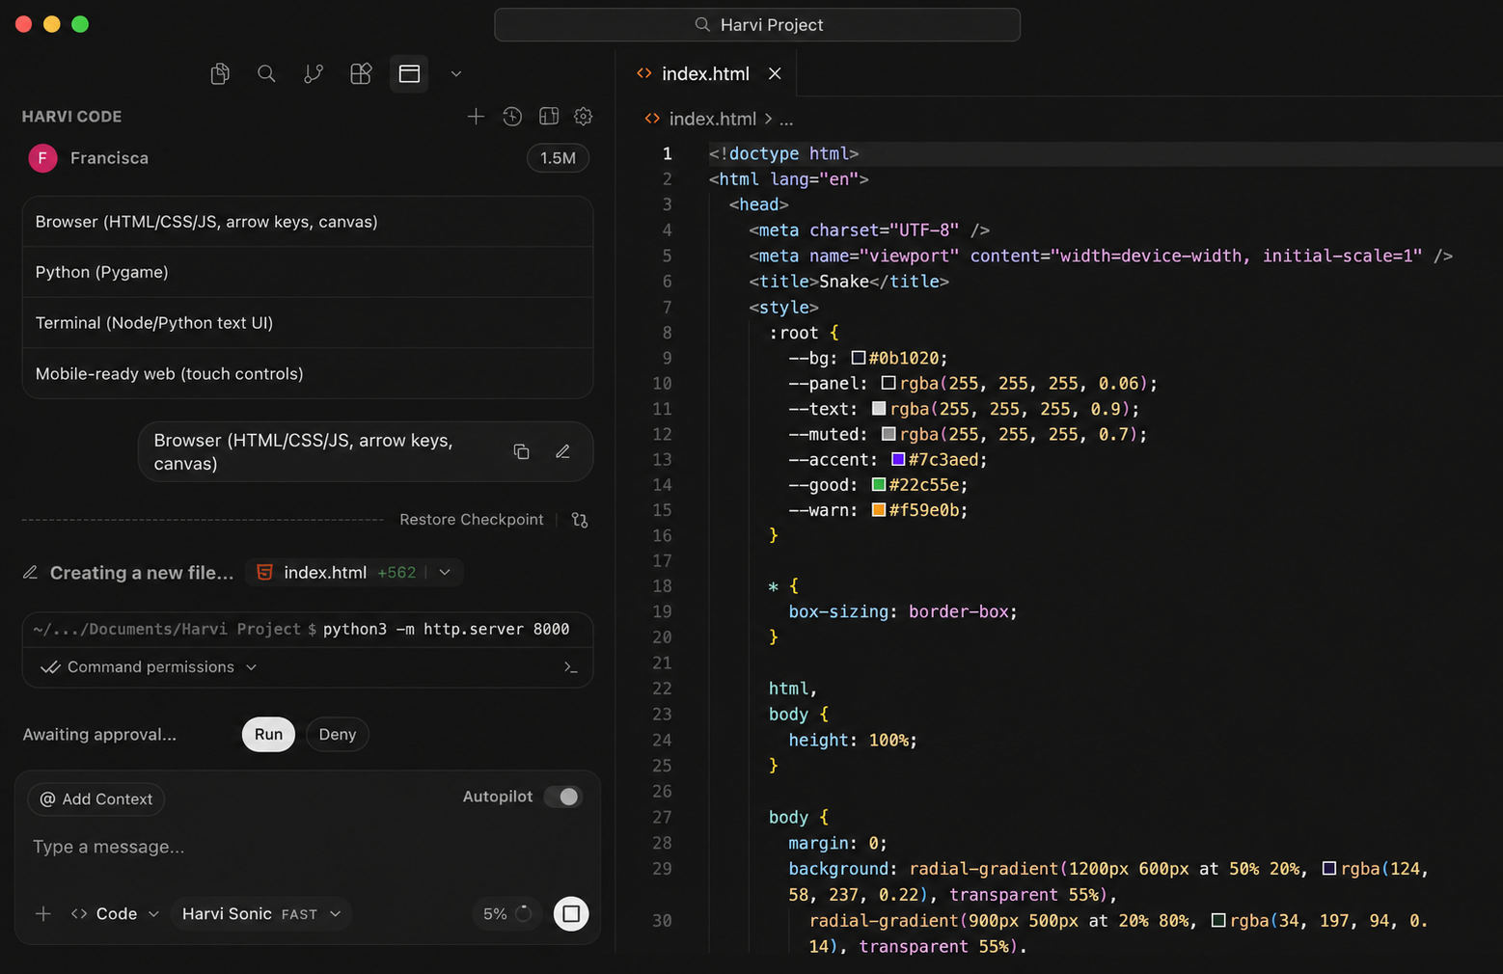Viewport: 1503px width, 974px height.
Task: Click the green macOS zoom button
Action: 80,24
